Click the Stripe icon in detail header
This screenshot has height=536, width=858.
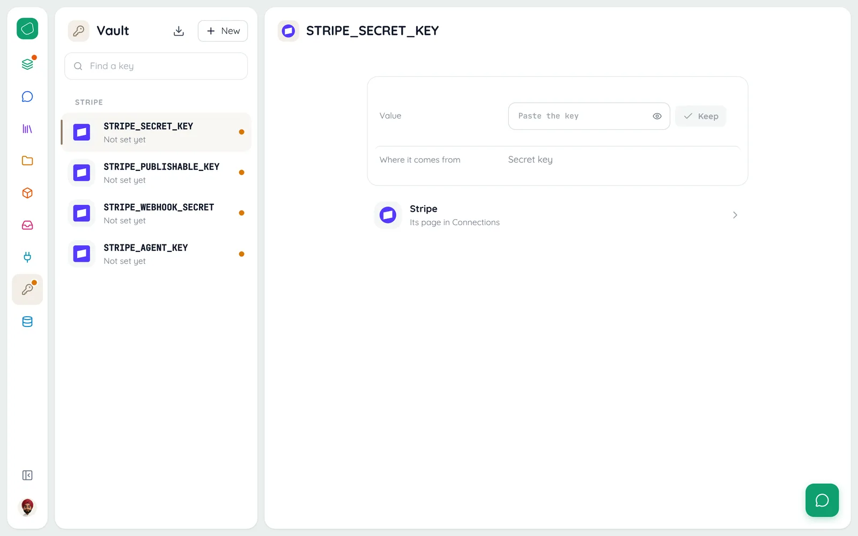tap(289, 31)
